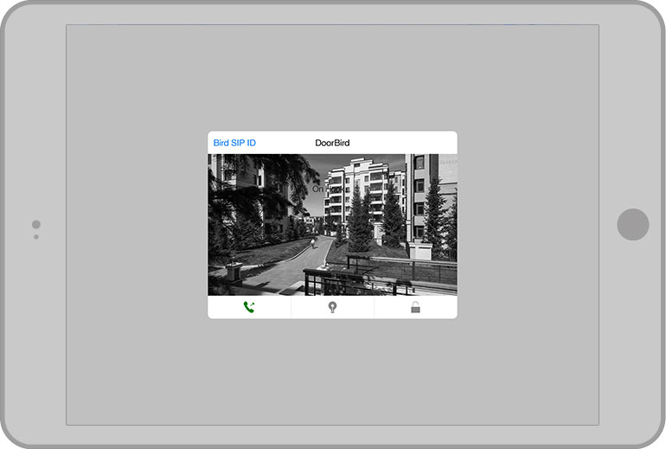Open the Bird SIP ID link
This screenshot has width=666, height=449.
[234, 143]
